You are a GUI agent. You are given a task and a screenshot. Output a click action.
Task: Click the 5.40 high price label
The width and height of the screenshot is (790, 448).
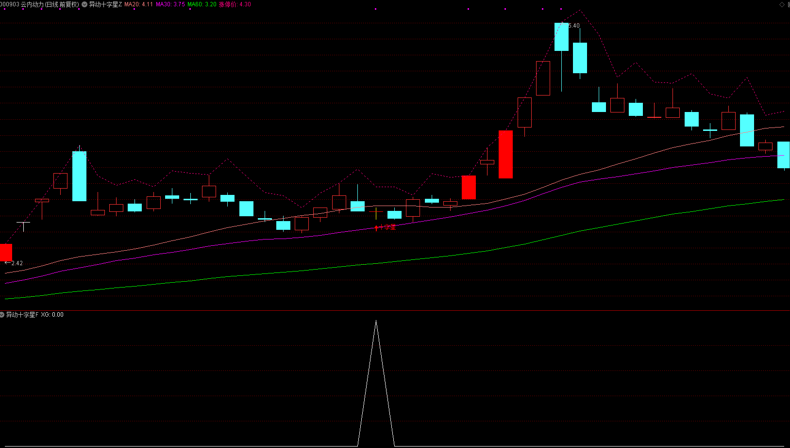pos(574,26)
